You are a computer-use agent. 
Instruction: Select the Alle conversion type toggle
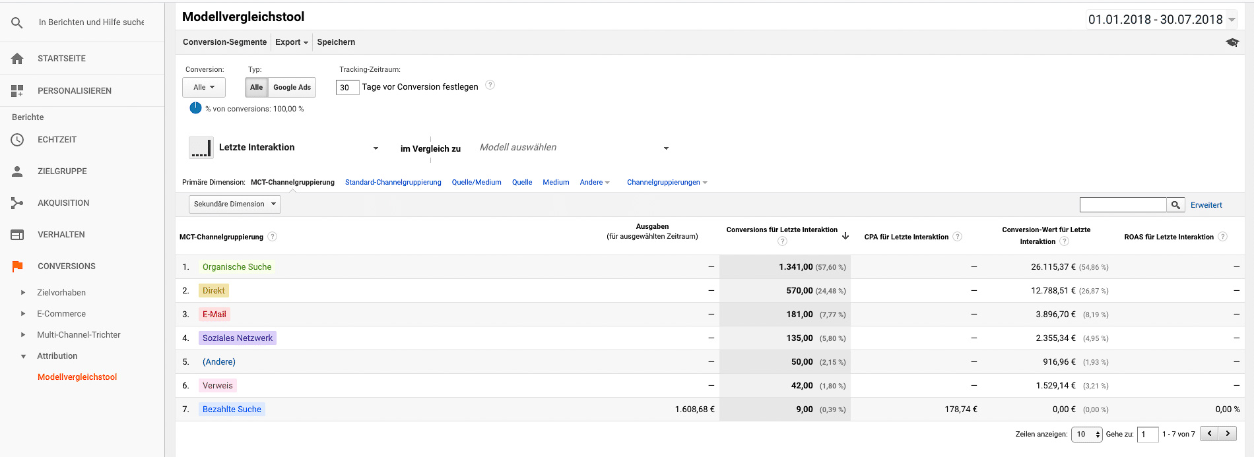pos(256,87)
